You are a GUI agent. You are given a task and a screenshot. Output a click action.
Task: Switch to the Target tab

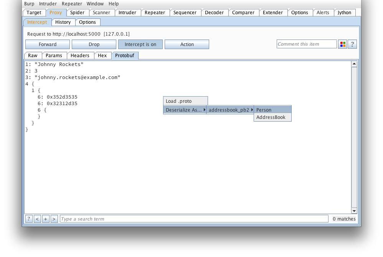coord(34,13)
